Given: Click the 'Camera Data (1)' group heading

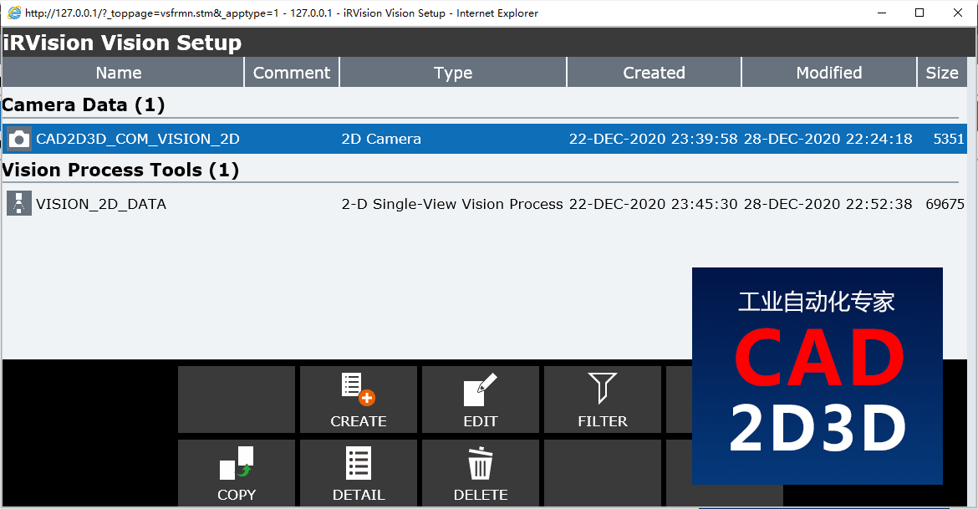Looking at the screenshot, I should click(84, 104).
